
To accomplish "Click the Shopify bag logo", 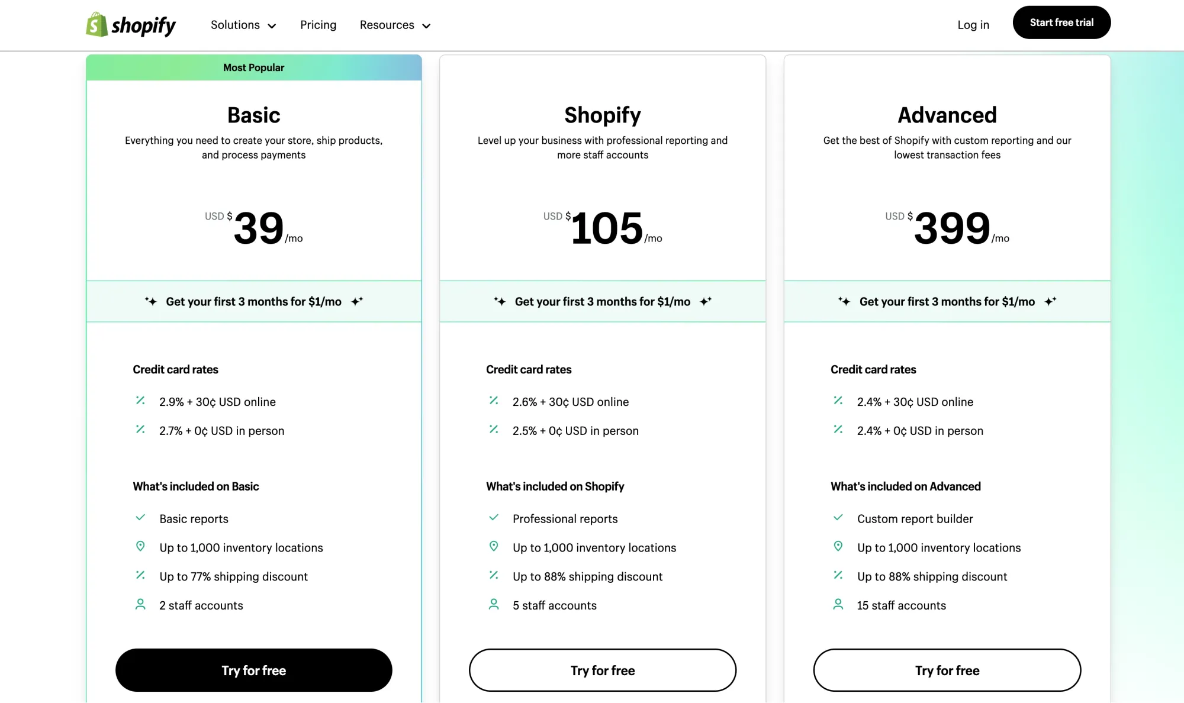I will coord(97,25).
